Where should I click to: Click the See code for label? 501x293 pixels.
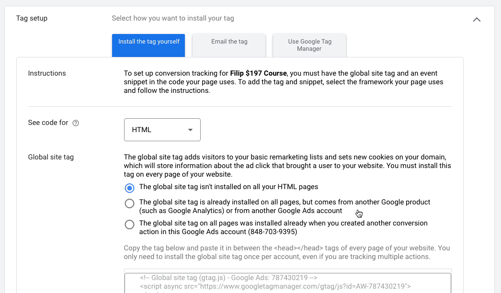tap(48, 123)
